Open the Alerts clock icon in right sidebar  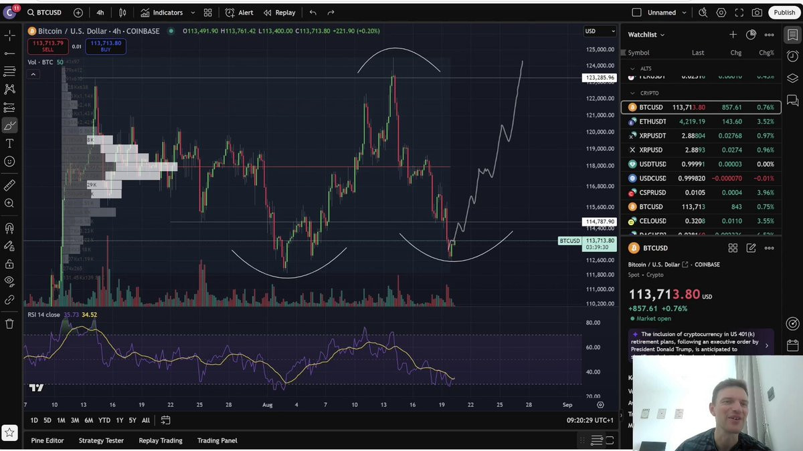[x=792, y=56]
